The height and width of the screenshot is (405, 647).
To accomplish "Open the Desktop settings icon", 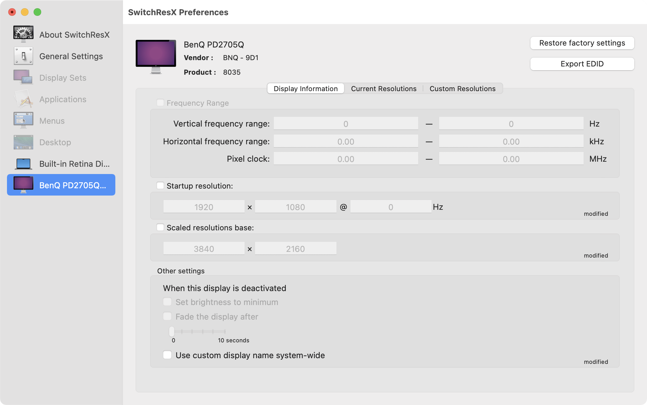I will pyautogui.click(x=23, y=142).
